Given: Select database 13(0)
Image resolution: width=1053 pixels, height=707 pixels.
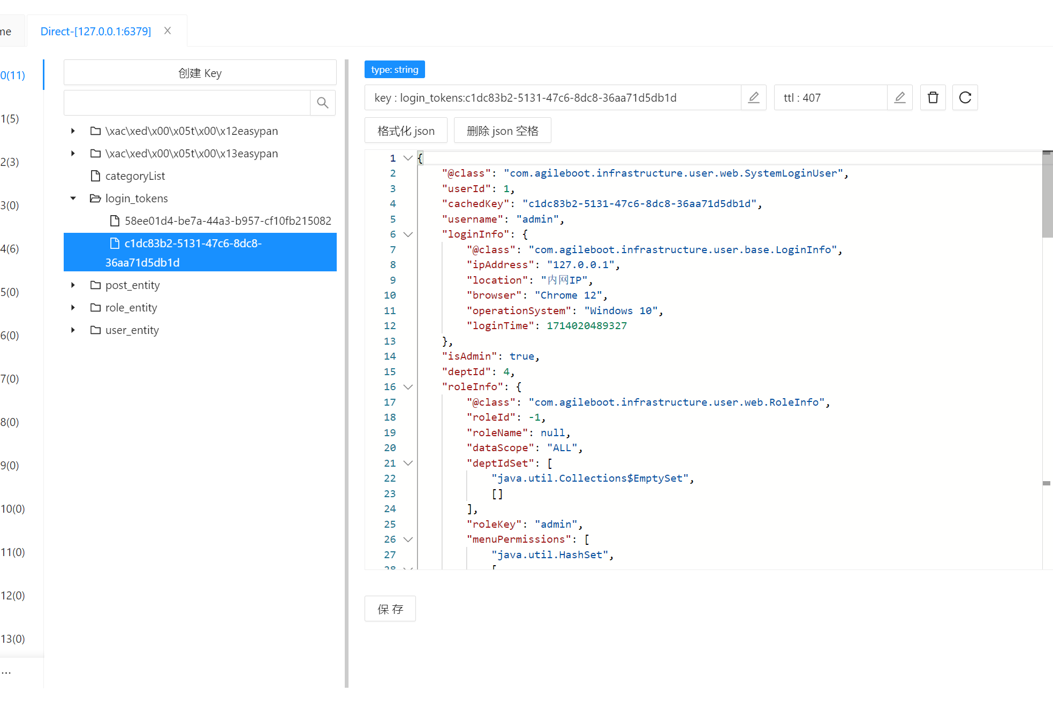Looking at the screenshot, I should (x=13, y=638).
